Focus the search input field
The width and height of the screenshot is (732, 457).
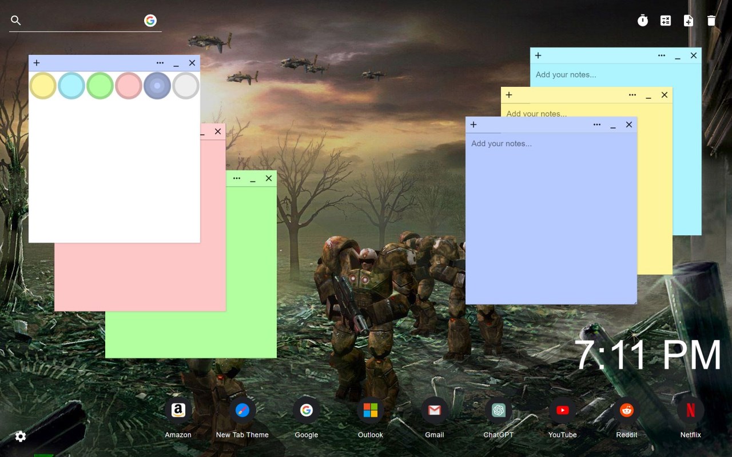[82, 21]
